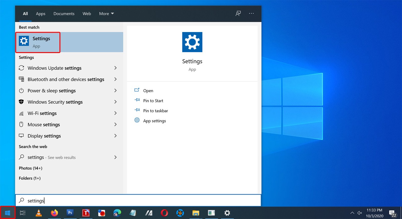Open the three-dot options menu in search header

tap(251, 13)
